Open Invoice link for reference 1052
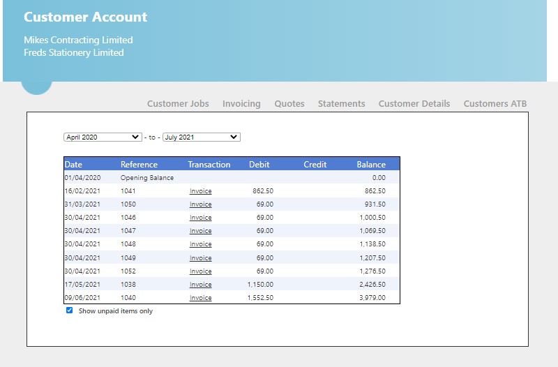 point(201,271)
